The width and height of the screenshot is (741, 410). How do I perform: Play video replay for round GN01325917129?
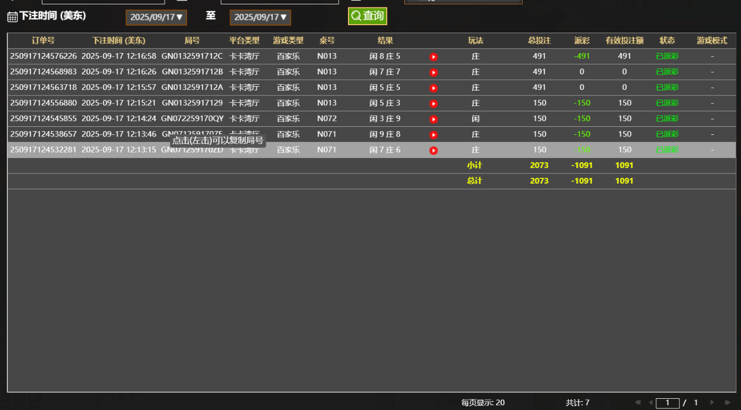pos(434,103)
